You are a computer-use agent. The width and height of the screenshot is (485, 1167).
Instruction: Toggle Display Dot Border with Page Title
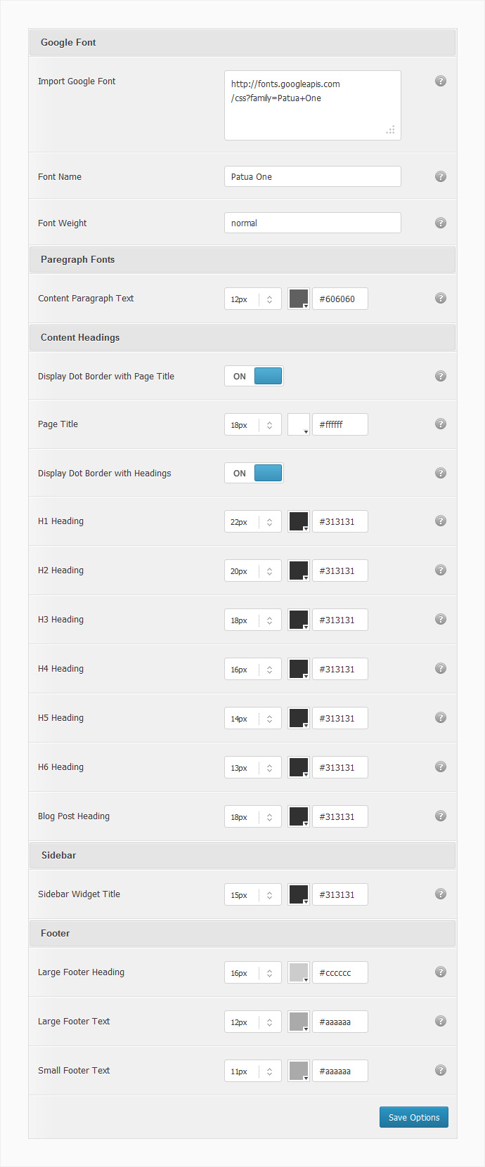coord(254,376)
